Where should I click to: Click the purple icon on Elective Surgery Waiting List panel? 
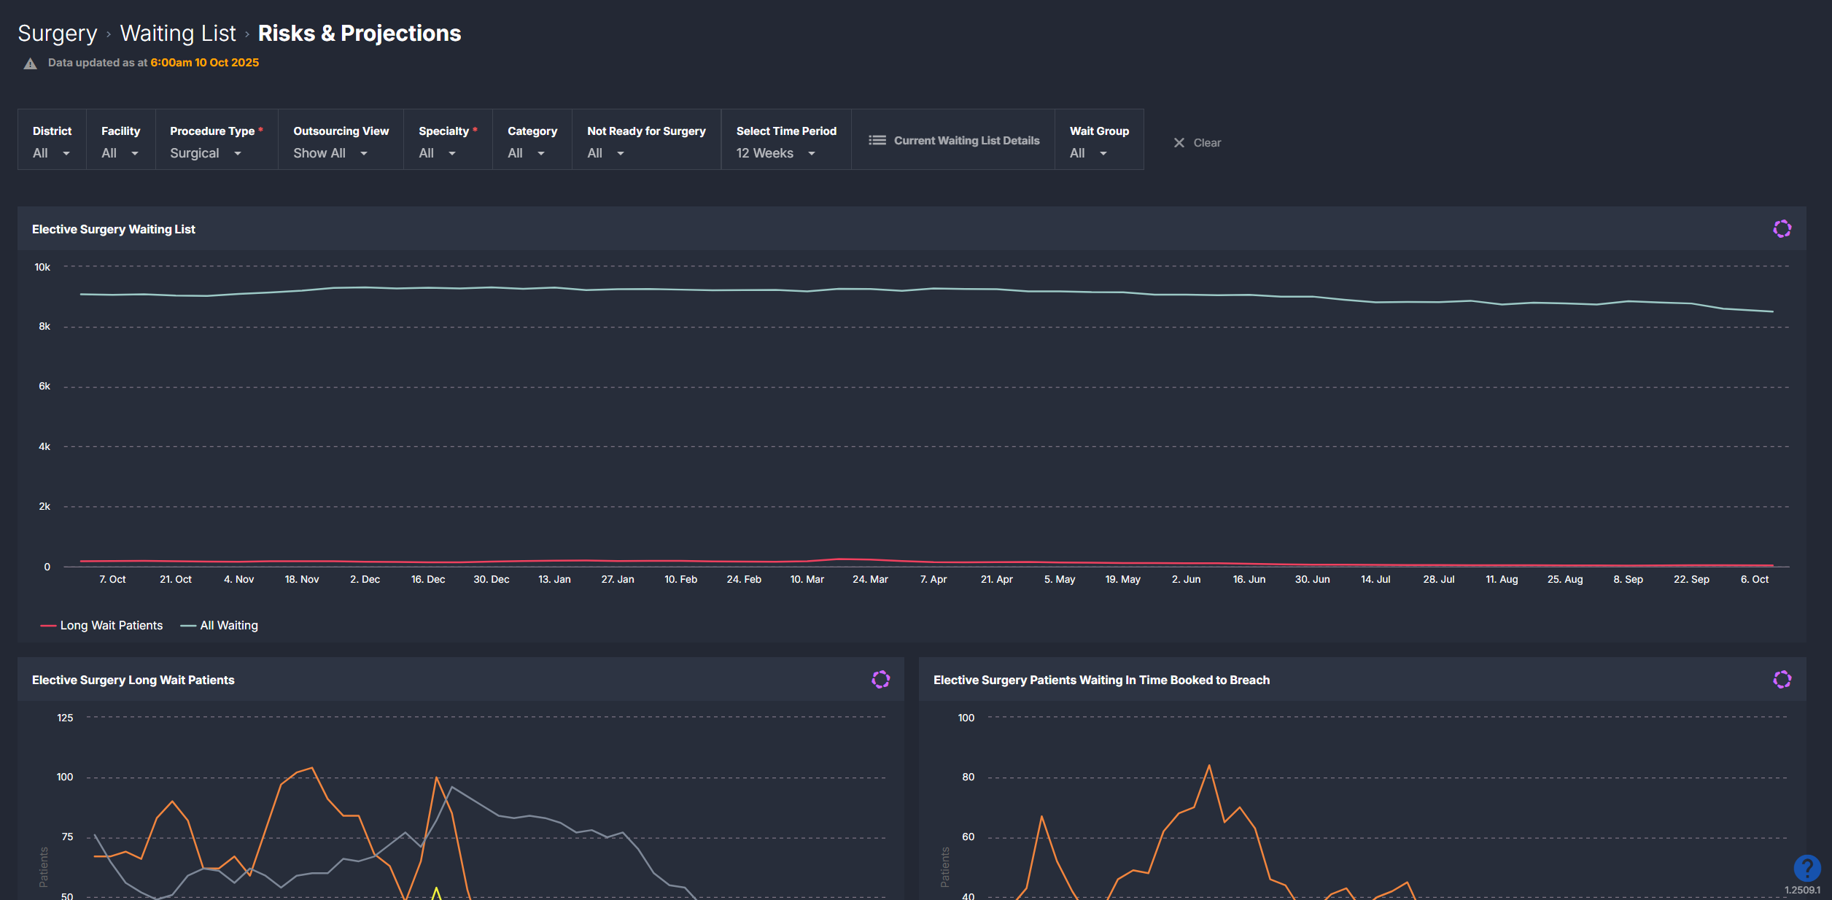pyautogui.click(x=1782, y=229)
